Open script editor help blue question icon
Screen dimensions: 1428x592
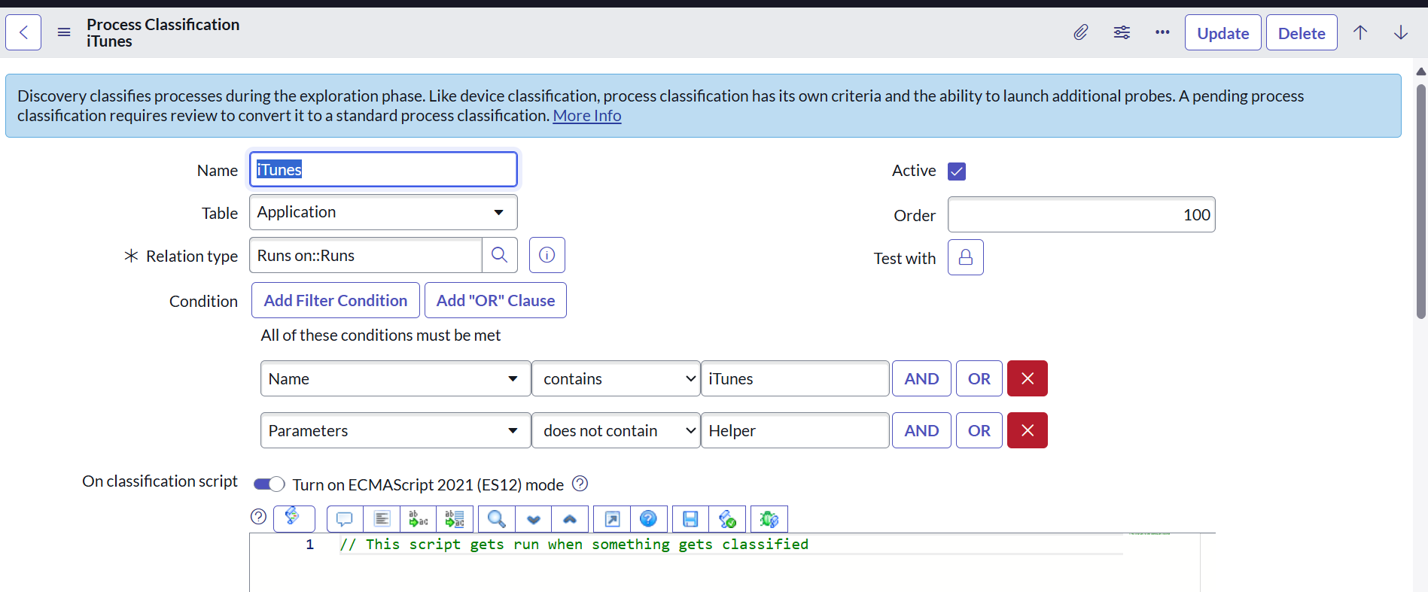point(648,519)
